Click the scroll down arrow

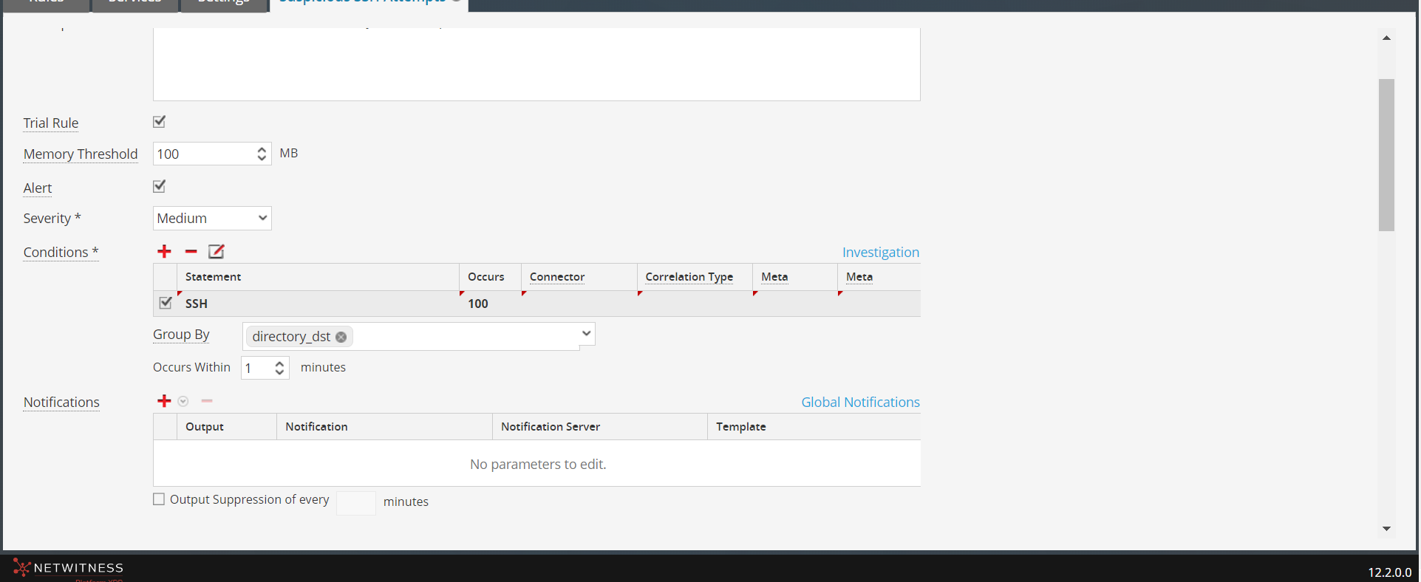tap(1386, 529)
